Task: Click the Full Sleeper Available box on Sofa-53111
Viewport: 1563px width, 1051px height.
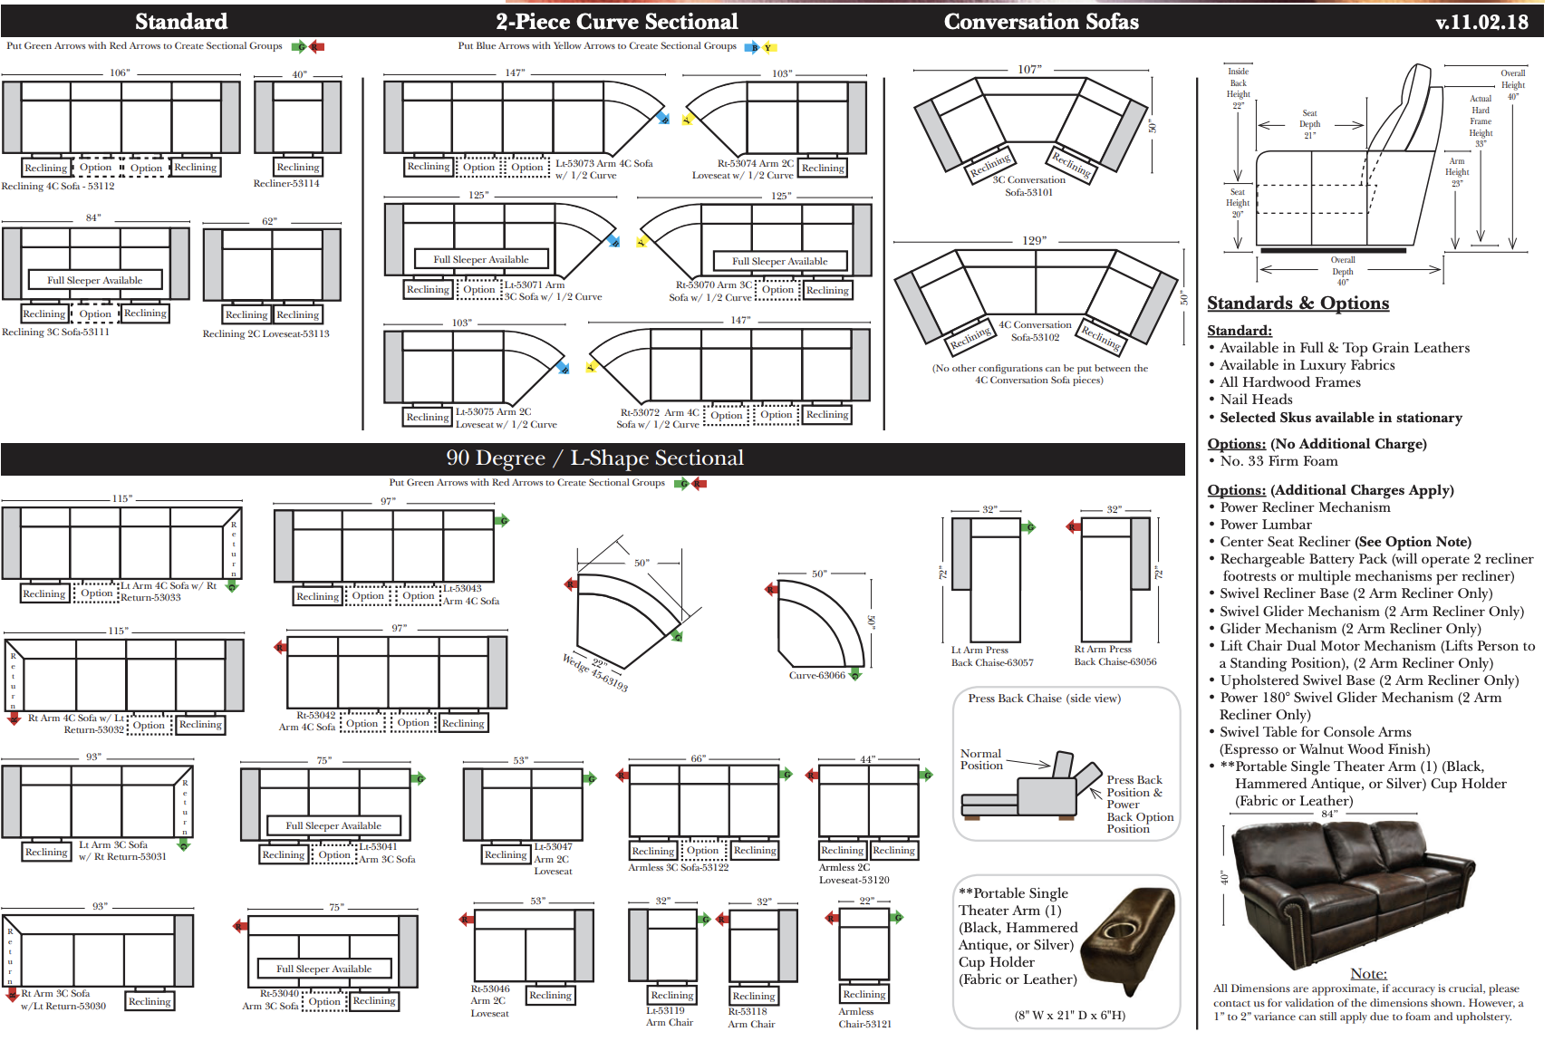Action: [94, 280]
